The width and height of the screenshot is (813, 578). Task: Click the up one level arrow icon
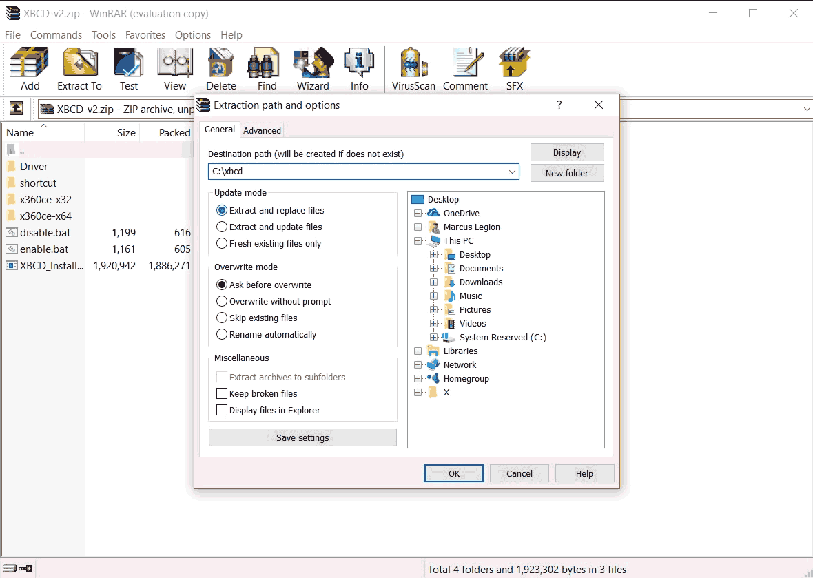click(17, 109)
